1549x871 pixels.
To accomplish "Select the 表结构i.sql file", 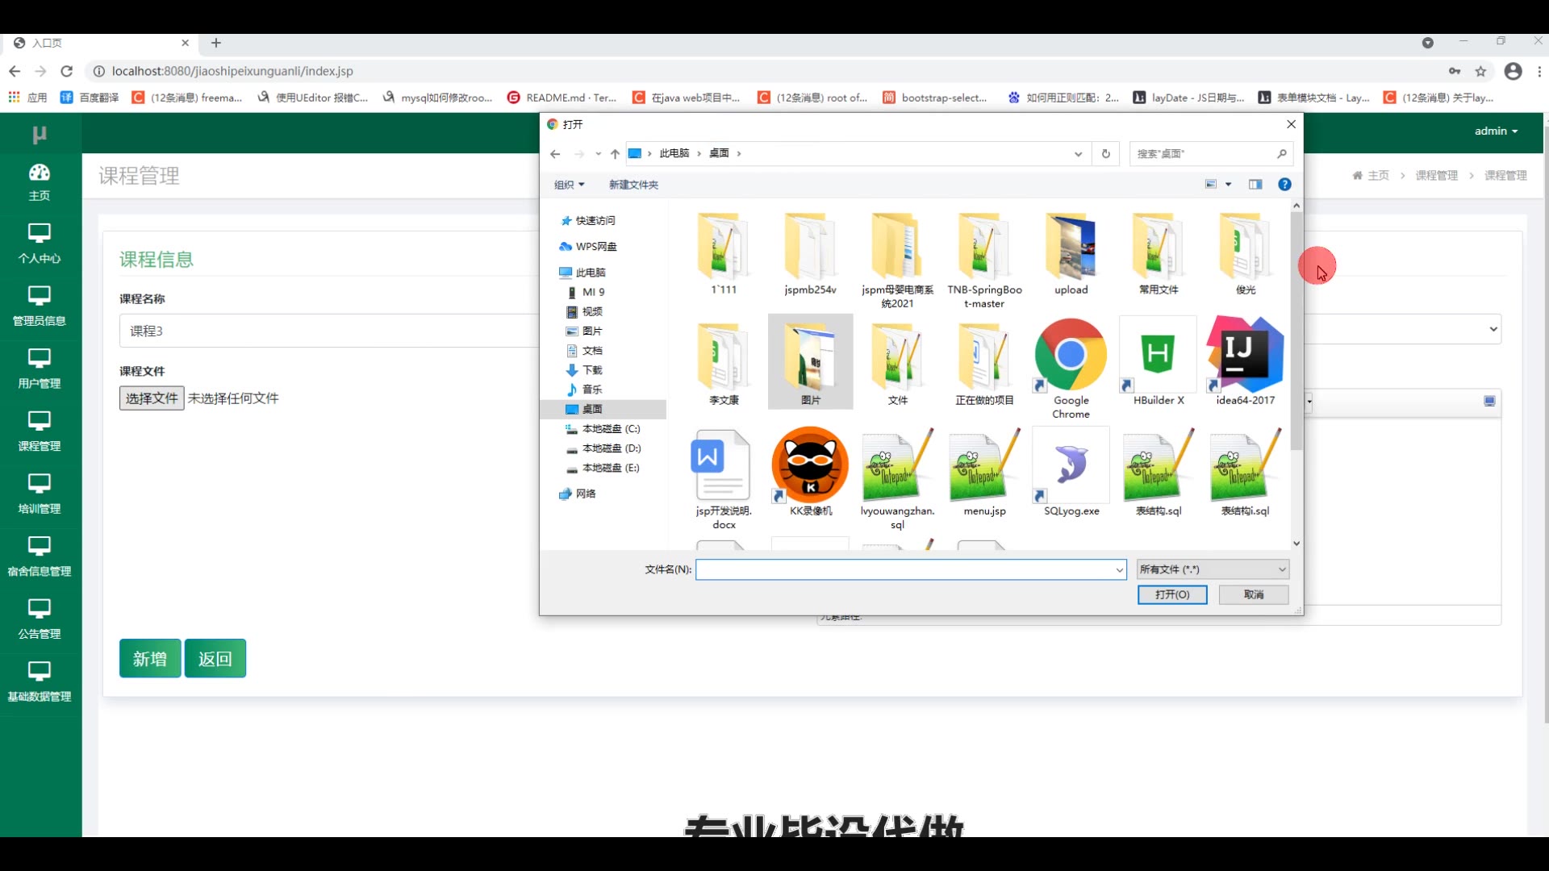I will coord(1246,473).
